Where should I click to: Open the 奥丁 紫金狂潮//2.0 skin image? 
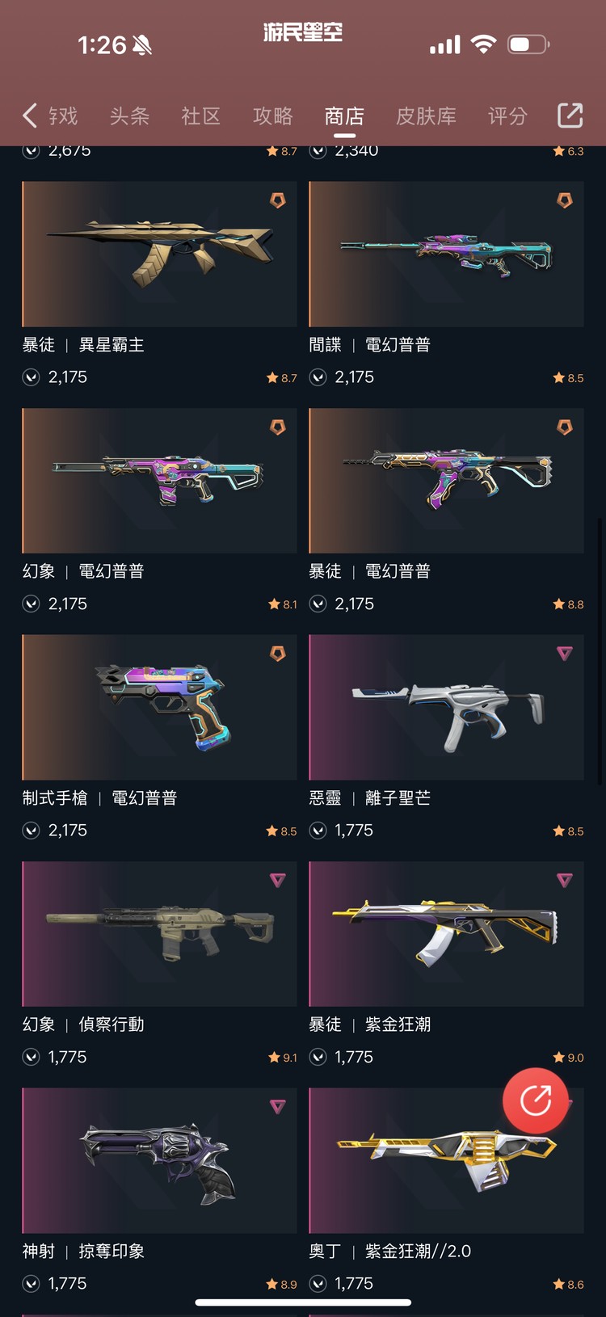coord(446,1160)
